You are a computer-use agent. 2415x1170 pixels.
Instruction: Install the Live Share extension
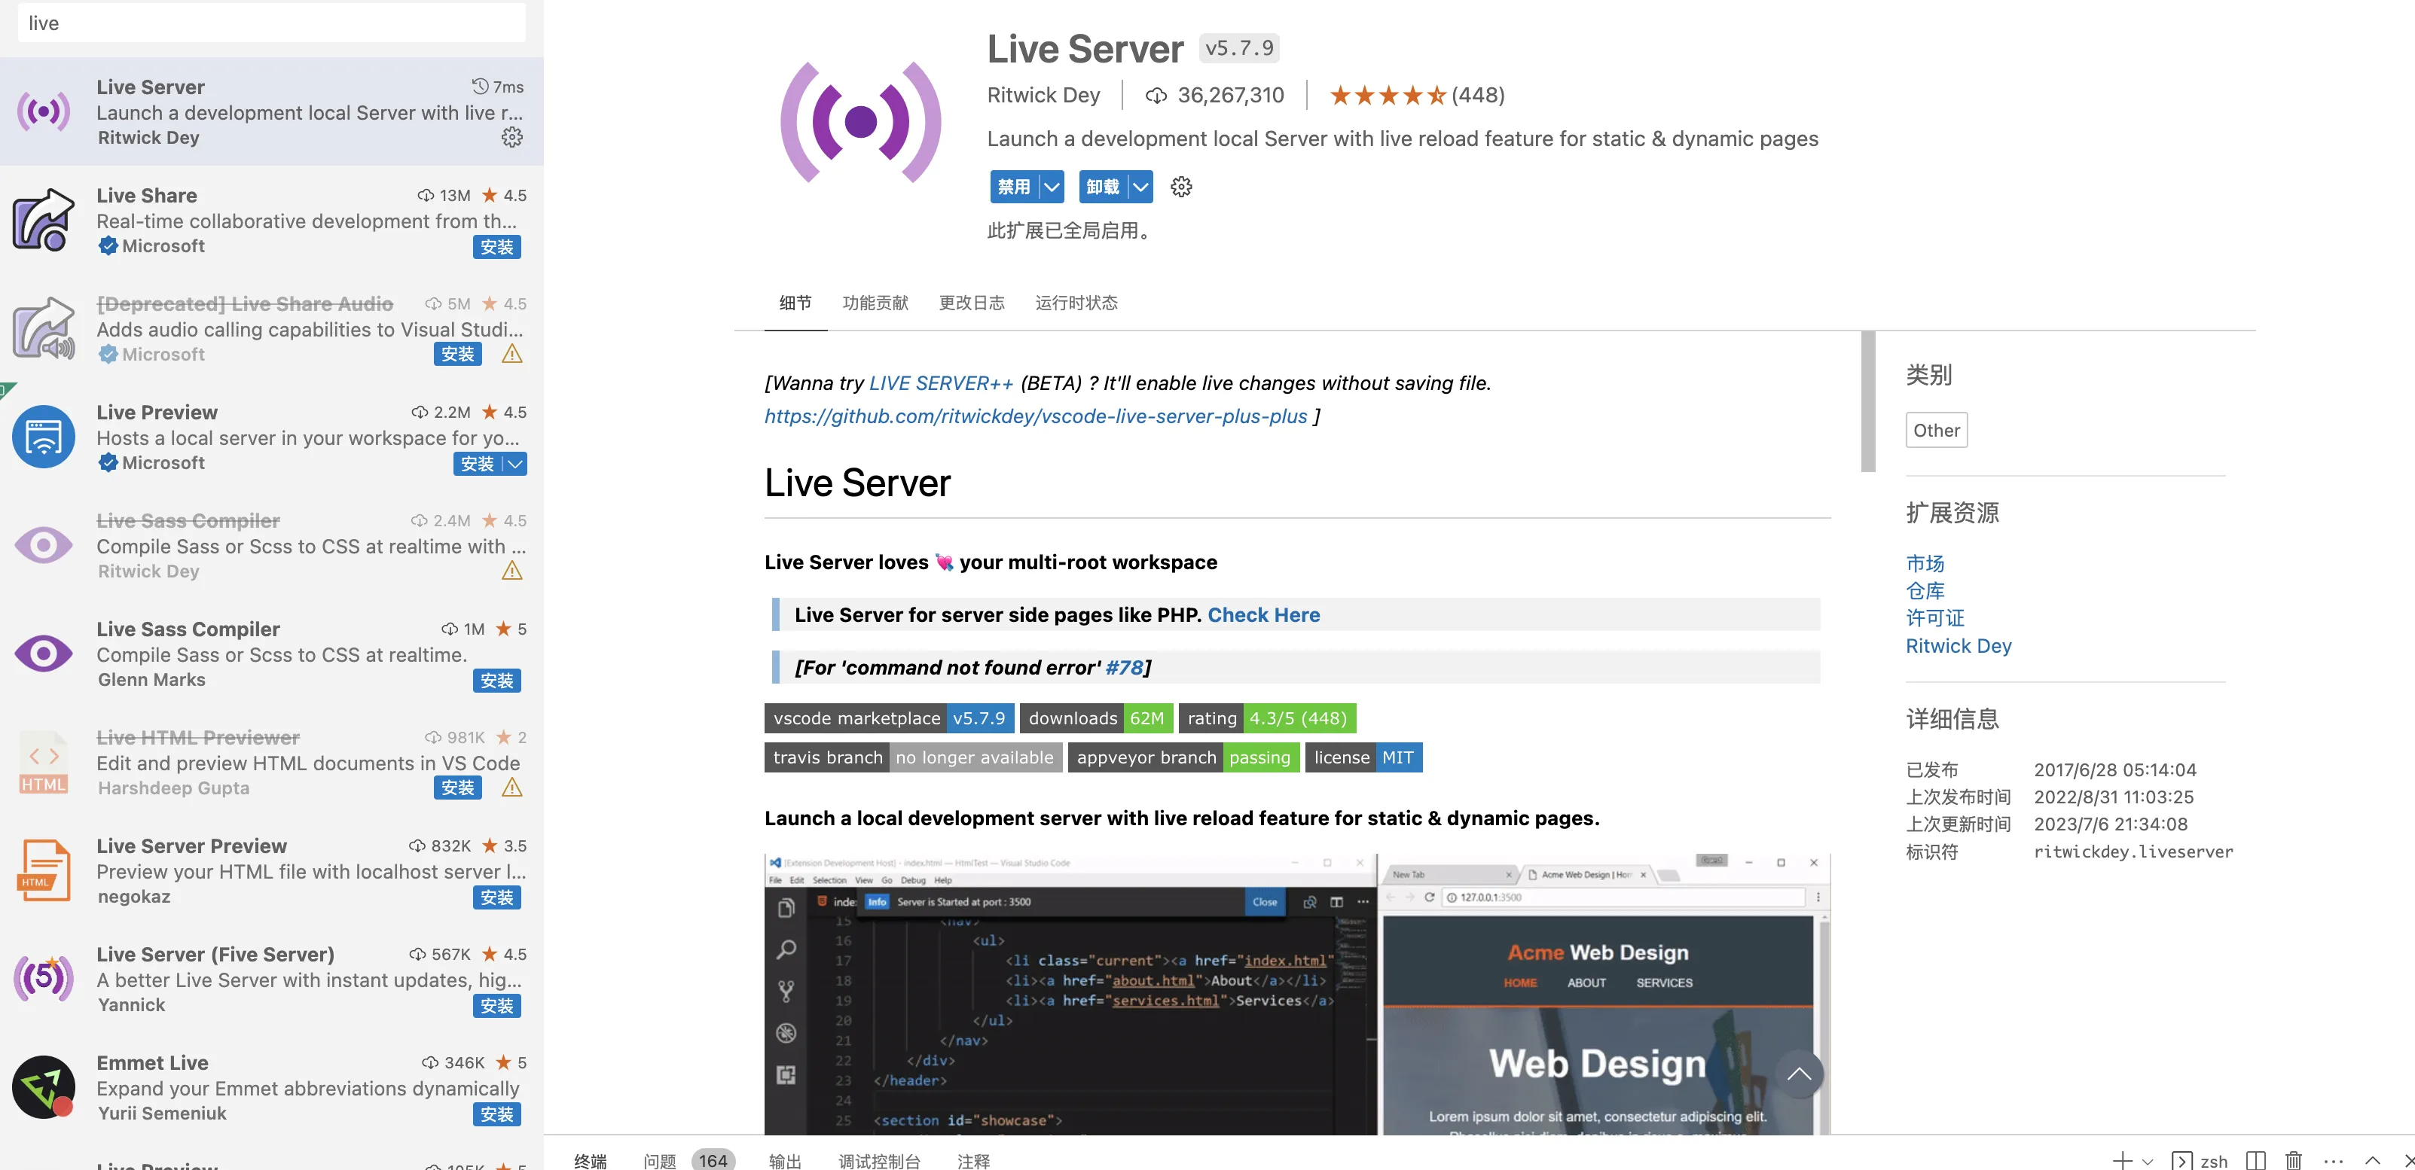tap(497, 246)
